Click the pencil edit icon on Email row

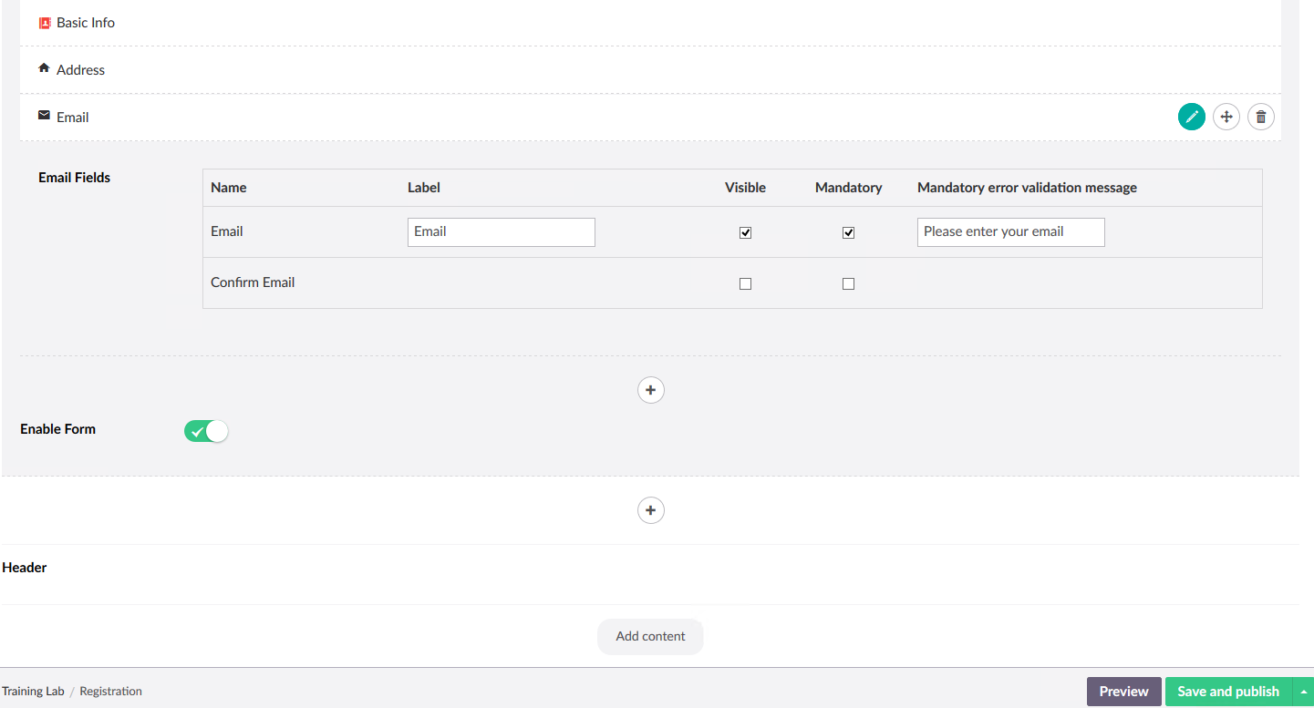[x=1191, y=117]
